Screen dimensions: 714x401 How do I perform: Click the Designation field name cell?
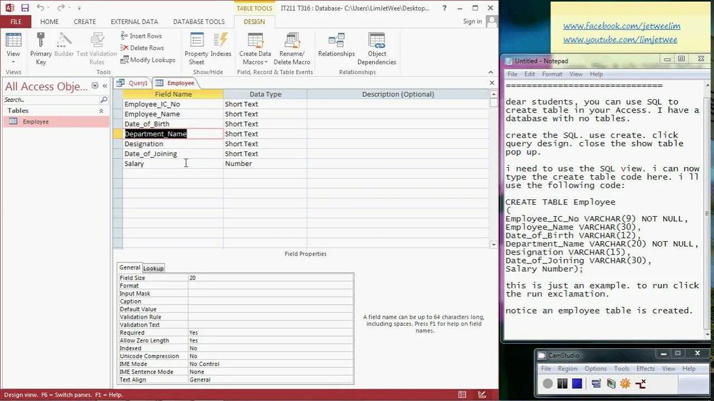coord(173,144)
